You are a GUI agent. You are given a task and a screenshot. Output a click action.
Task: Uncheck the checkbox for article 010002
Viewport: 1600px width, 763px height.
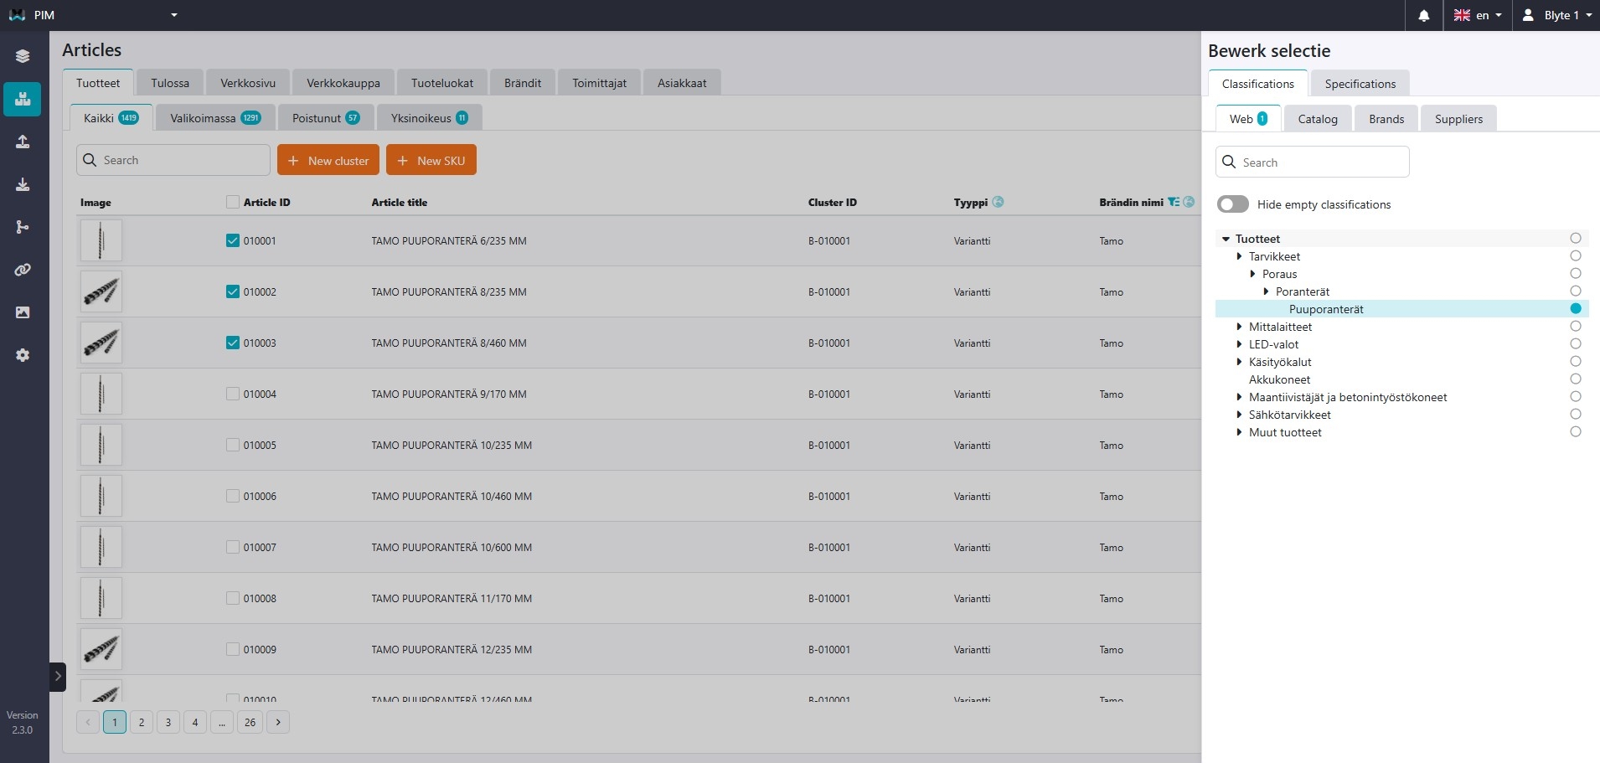point(233,291)
